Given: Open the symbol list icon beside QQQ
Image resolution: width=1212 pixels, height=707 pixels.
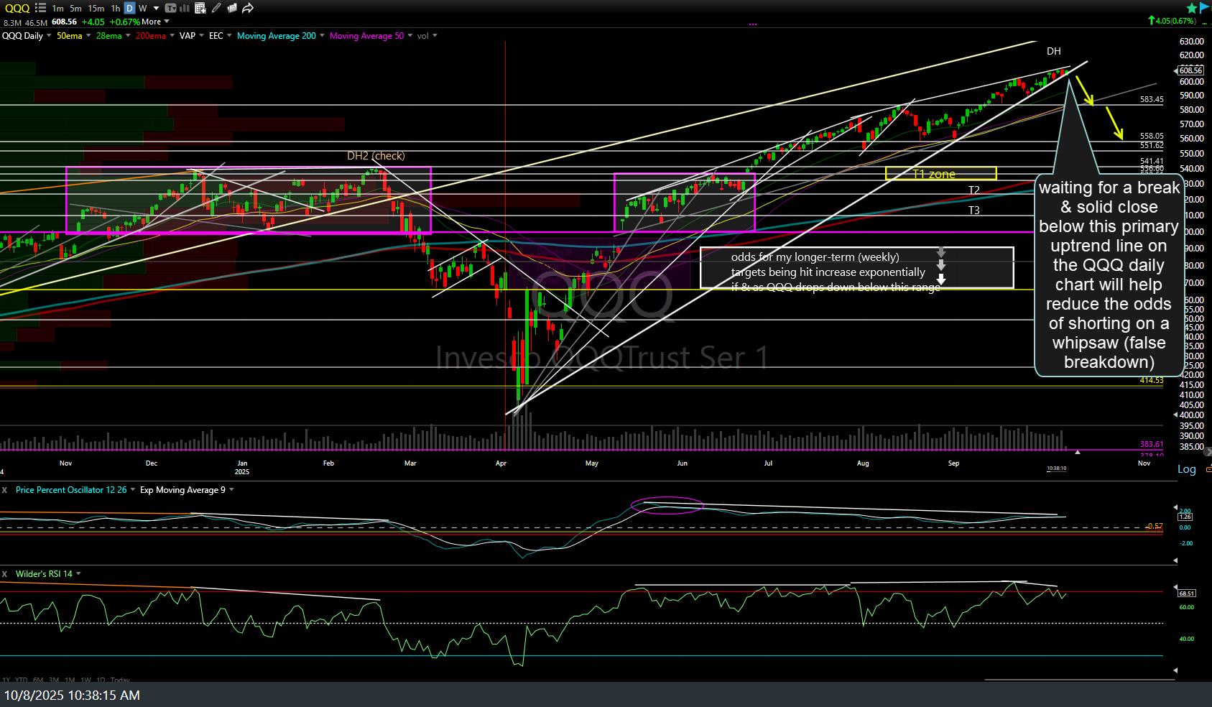Looking at the screenshot, I should (39, 9).
